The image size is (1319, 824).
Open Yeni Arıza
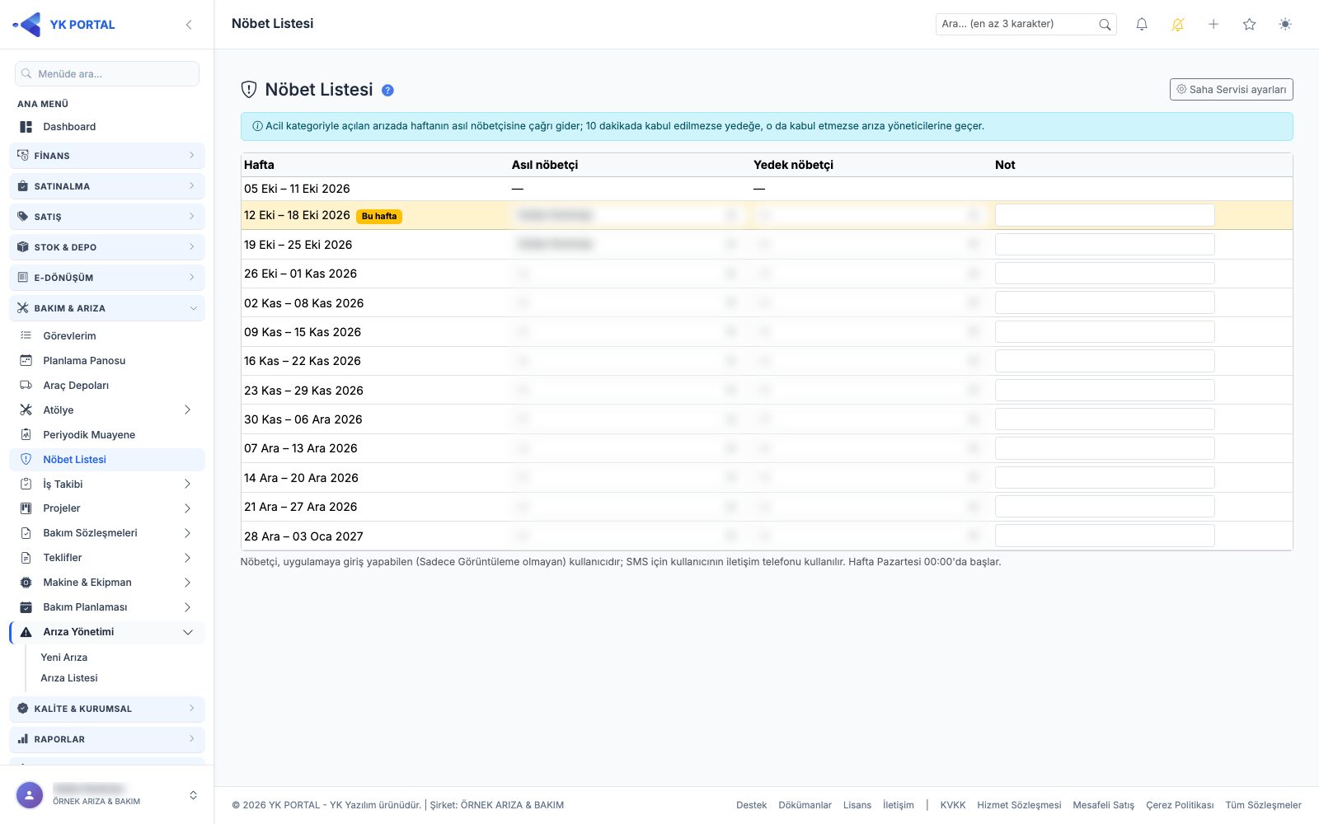click(x=64, y=658)
